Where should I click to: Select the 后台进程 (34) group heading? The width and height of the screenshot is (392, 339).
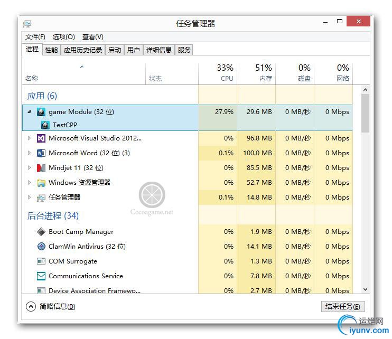click(53, 215)
